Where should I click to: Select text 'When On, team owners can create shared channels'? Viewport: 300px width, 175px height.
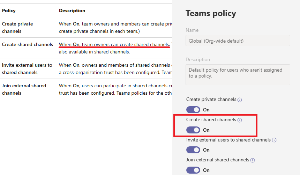pos(114,44)
